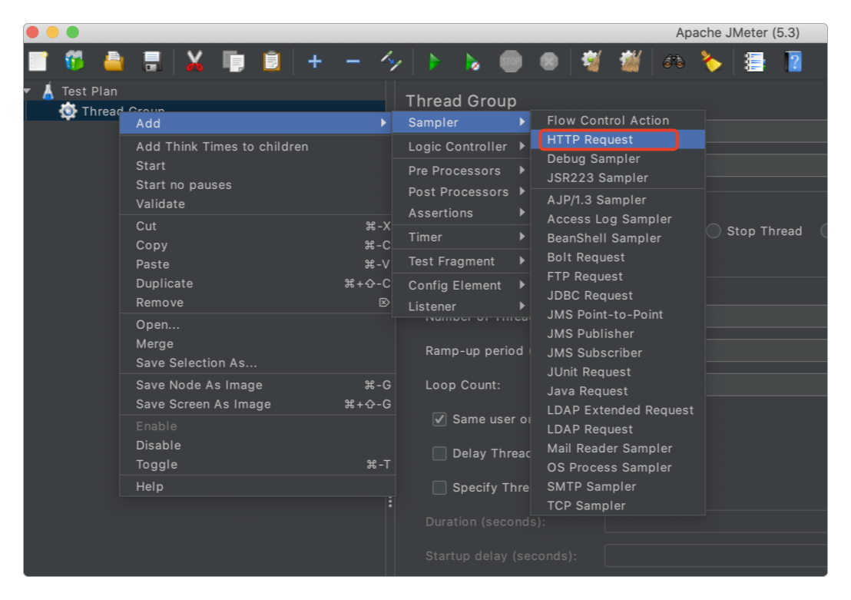851x600 pixels.
Task: Expand the Logic Controller submenu
Action: pyautogui.click(x=462, y=147)
